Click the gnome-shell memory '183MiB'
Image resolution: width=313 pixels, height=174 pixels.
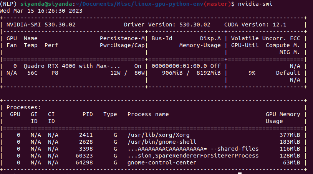tap(290, 142)
